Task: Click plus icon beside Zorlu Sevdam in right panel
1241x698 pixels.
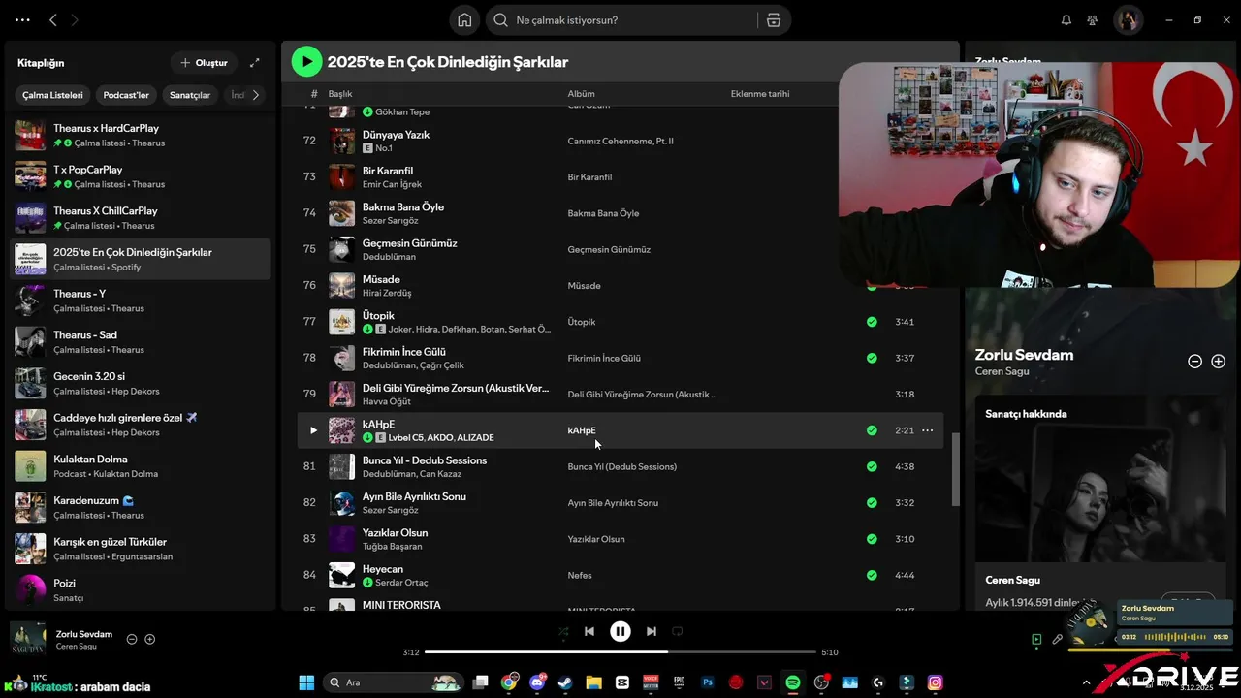Action: [1219, 361]
